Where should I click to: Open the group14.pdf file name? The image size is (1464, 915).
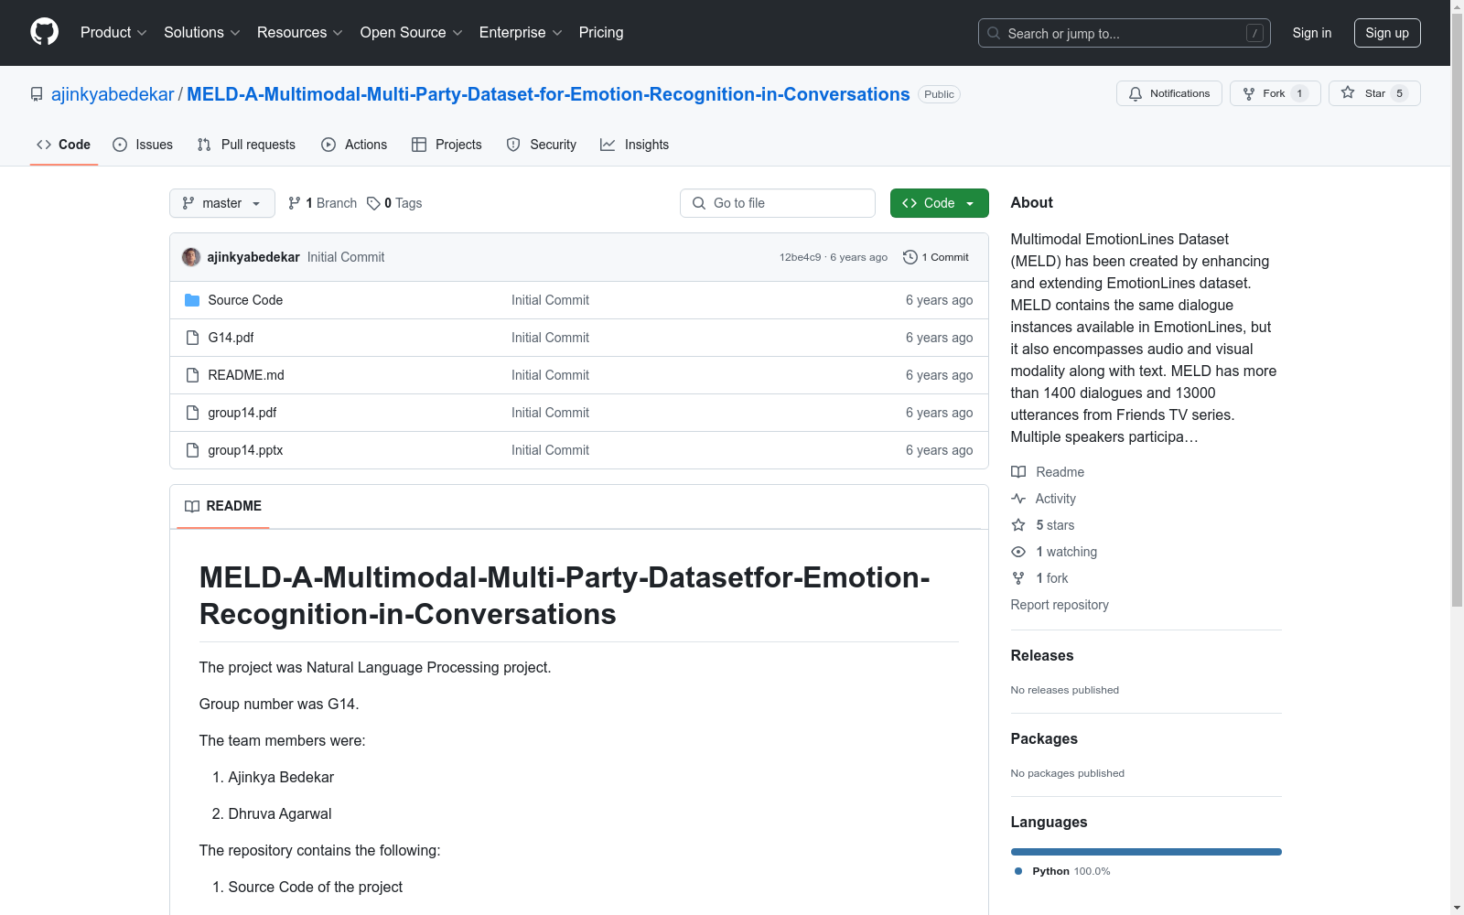coord(242,413)
